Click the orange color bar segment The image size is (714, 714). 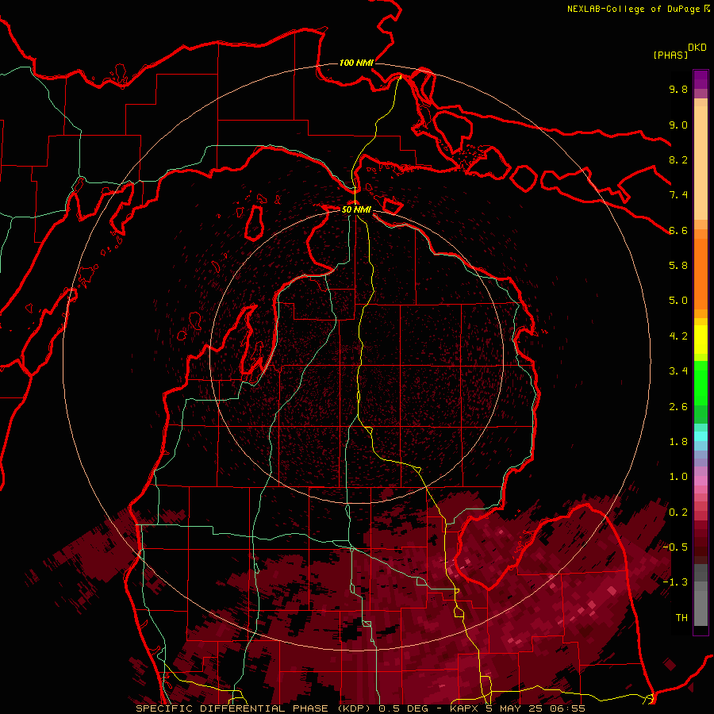pyautogui.click(x=701, y=274)
